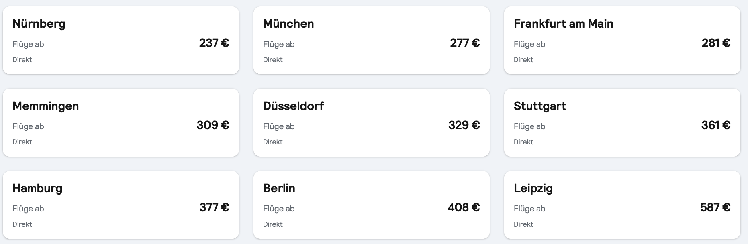Click the 309 € Memmingen price

[x=213, y=125]
